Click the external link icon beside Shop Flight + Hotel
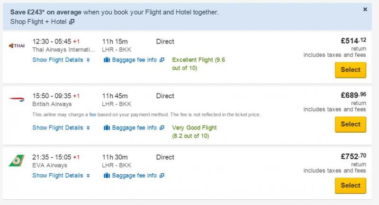This screenshot has width=379, height=205. [72, 22]
